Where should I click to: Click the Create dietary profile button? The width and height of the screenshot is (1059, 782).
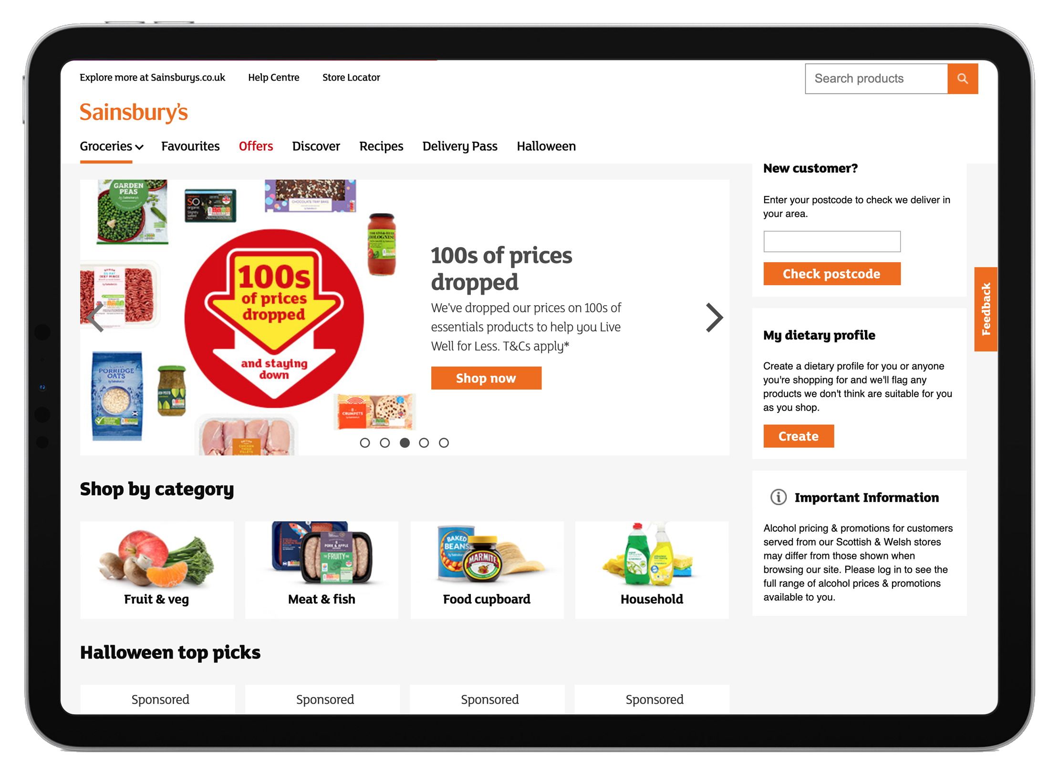(799, 436)
